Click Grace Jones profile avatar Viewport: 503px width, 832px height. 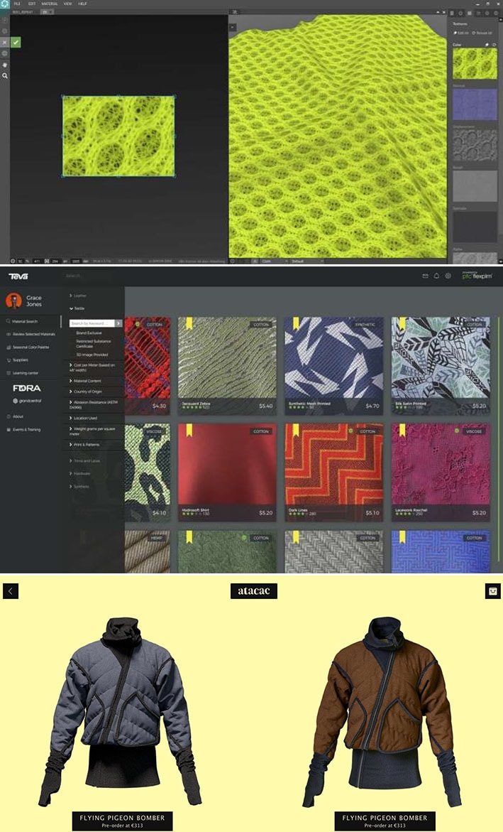(x=13, y=301)
